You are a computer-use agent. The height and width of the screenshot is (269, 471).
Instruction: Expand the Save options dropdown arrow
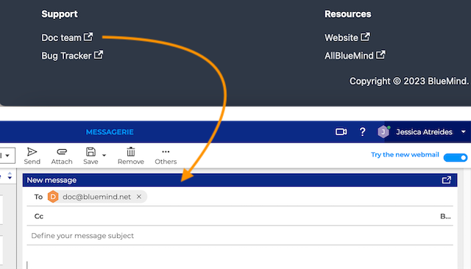click(104, 155)
